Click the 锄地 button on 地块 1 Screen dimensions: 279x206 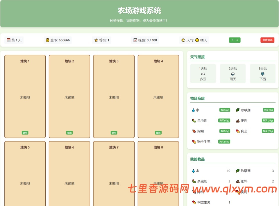25,132
